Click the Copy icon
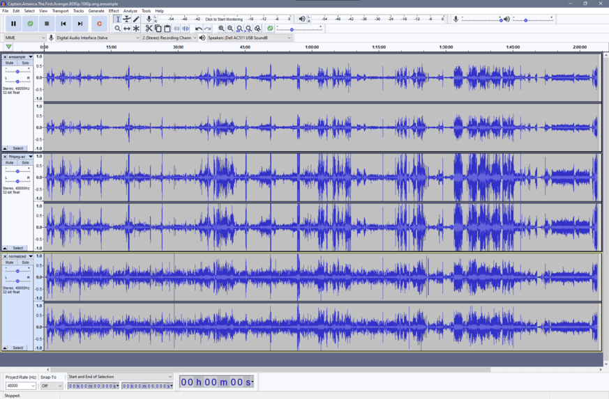This screenshot has height=399, width=609. (158, 29)
